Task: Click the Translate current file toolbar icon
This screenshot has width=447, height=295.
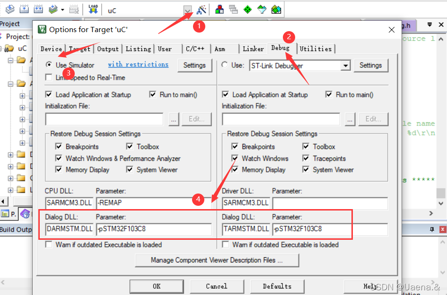Action: (x=10, y=9)
